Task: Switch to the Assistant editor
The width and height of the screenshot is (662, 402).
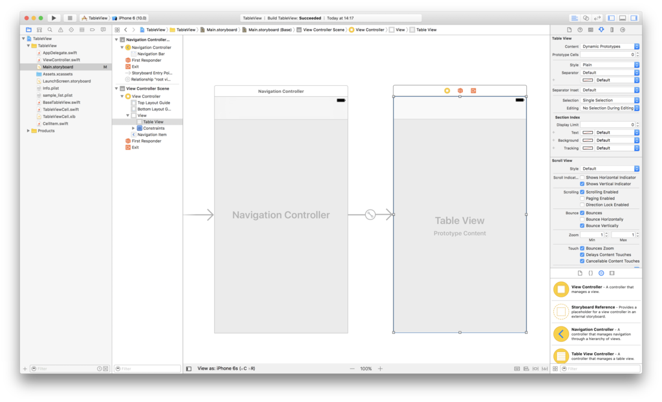Action: [x=586, y=18]
